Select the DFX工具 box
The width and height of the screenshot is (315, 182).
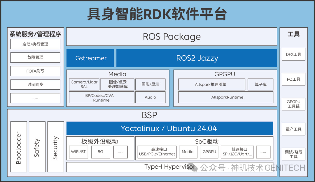(293, 54)
